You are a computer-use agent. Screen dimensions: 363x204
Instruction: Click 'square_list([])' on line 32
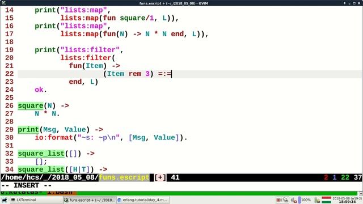pyautogui.click(x=49, y=154)
